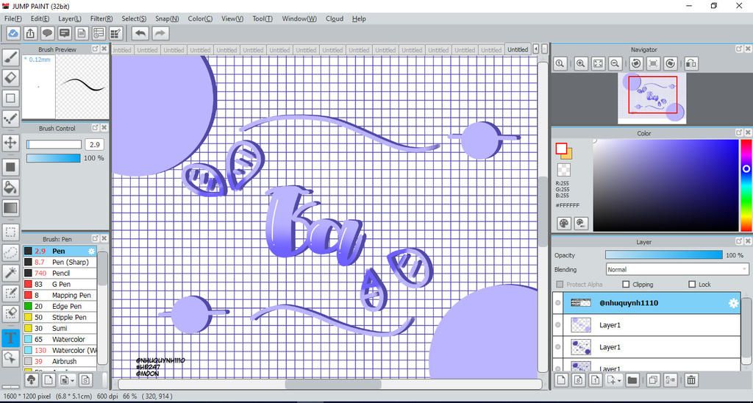Open the Blending mode dropdown
This screenshot has height=403, width=753.
[x=677, y=269]
